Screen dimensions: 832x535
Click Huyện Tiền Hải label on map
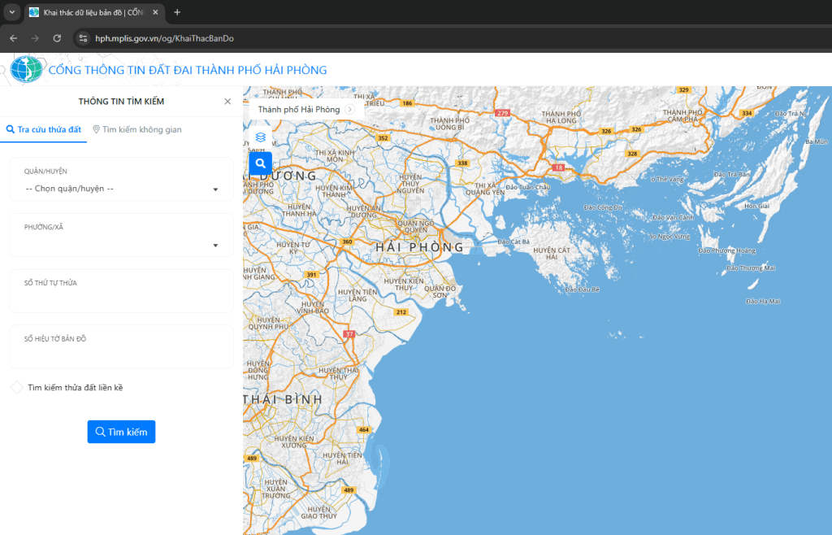[342, 458]
